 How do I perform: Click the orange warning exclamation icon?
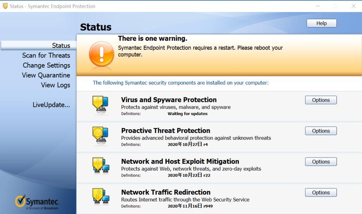(x=101, y=54)
